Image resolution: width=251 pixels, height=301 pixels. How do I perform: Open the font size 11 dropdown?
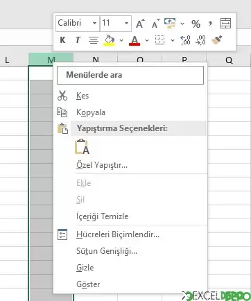pyautogui.click(x=116, y=23)
